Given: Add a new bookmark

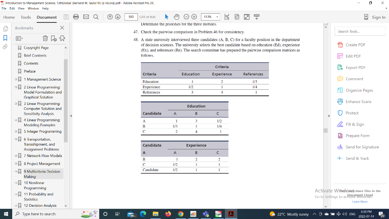Looking at the screenshot, I should [54, 38].
